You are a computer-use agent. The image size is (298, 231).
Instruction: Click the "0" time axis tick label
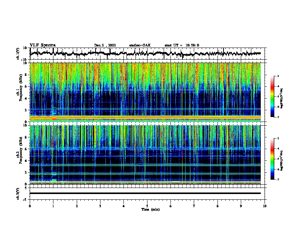pos(30,206)
